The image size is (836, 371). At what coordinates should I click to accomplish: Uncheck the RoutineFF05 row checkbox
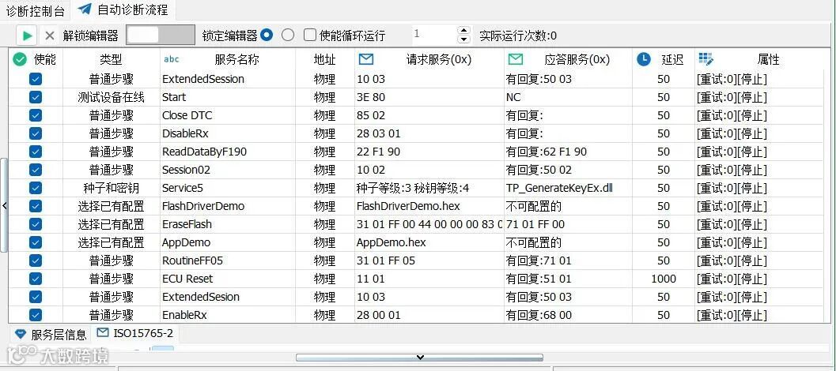pos(36,260)
